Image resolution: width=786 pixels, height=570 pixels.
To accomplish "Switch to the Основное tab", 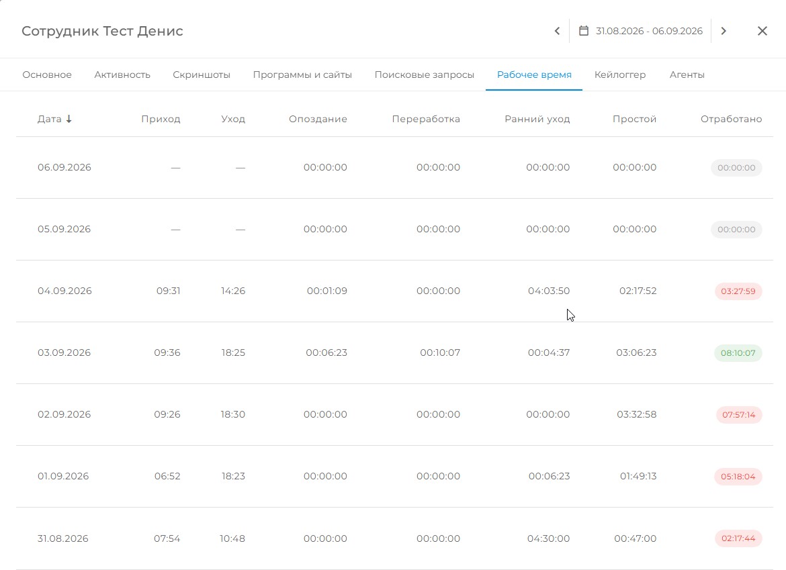I will pyautogui.click(x=47, y=75).
